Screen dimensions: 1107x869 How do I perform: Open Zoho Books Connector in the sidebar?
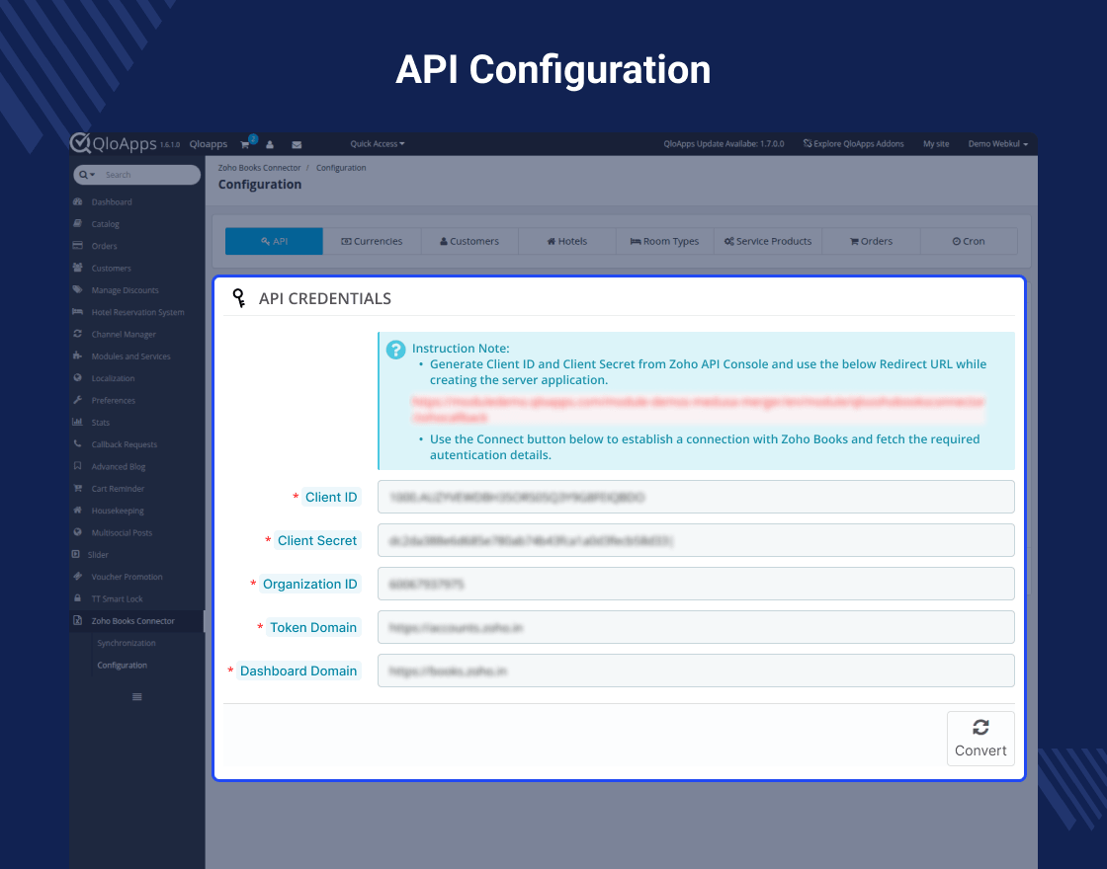point(132,621)
